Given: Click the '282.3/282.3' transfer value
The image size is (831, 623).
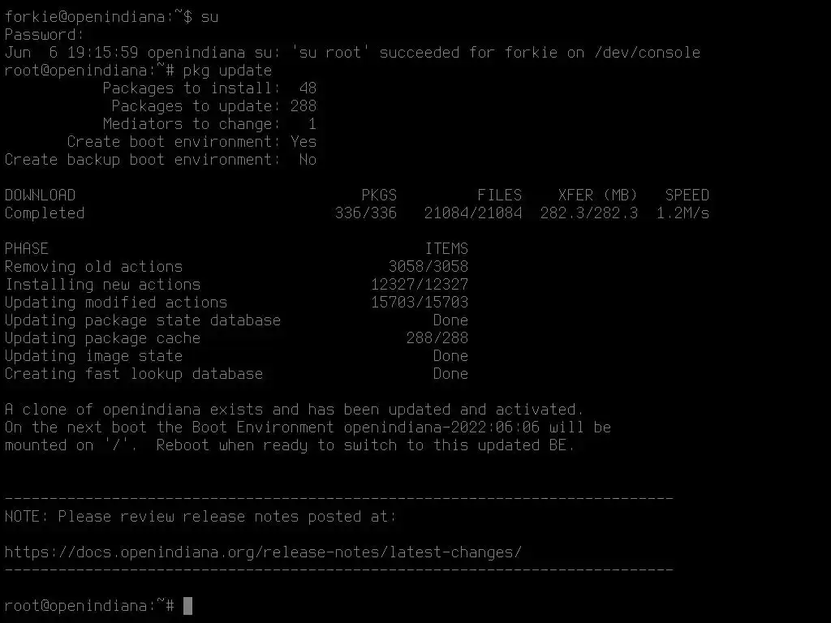Looking at the screenshot, I should coord(589,213).
